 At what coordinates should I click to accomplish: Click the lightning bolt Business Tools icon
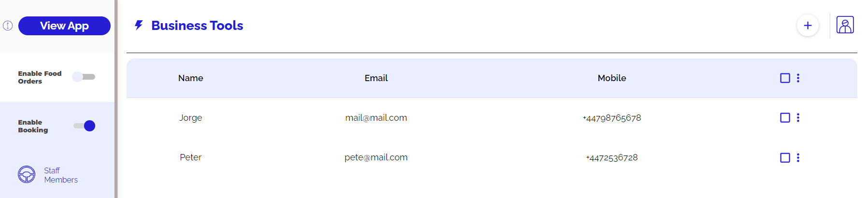click(x=139, y=25)
